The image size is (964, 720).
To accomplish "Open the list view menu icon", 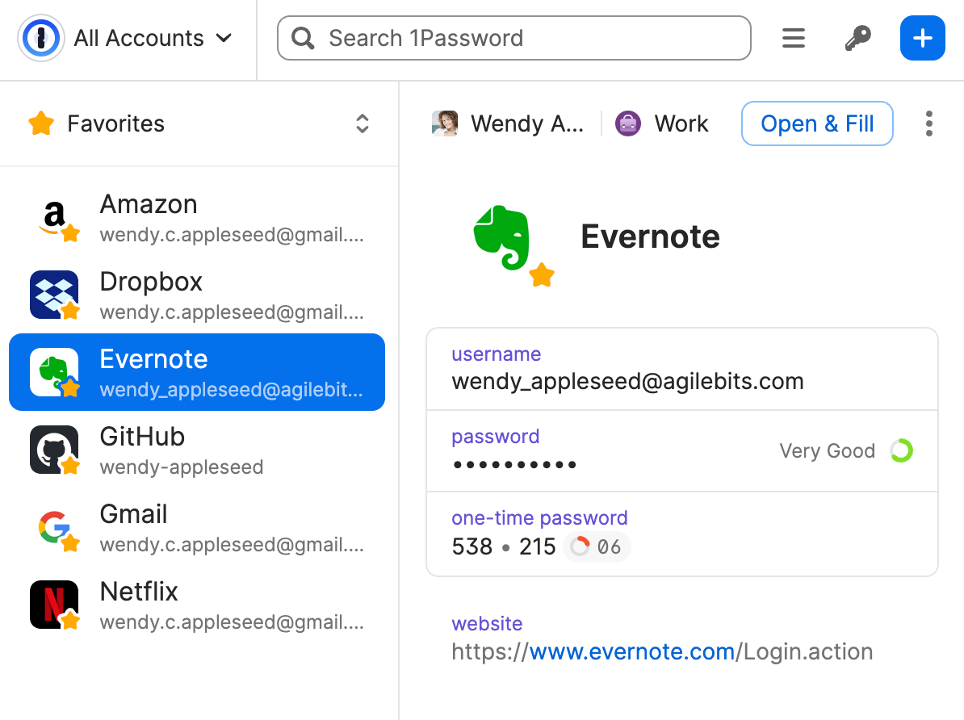I will (x=793, y=38).
